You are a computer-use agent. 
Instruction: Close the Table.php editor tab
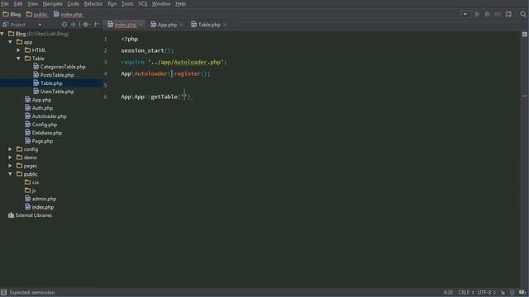click(225, 25)
